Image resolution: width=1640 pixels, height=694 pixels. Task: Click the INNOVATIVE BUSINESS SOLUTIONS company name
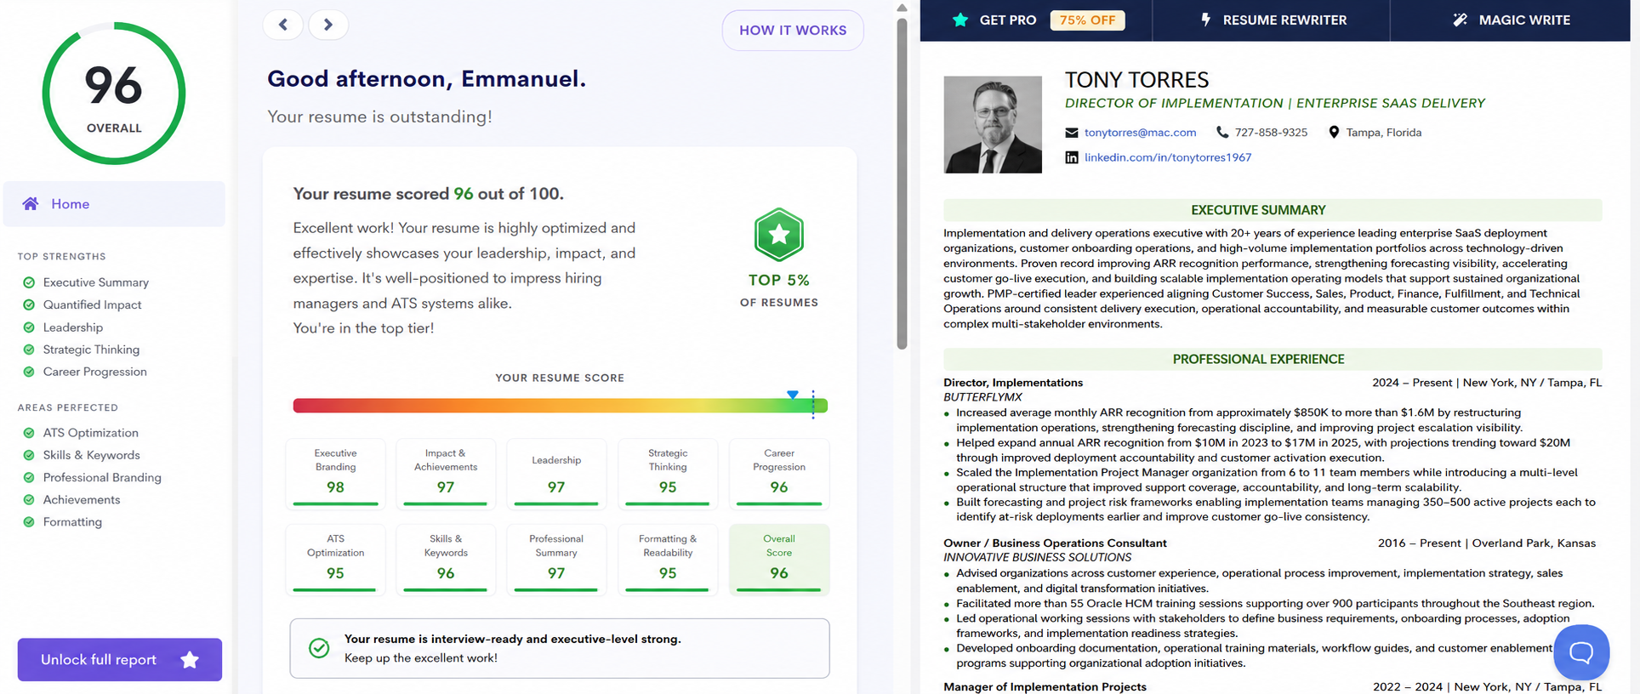coord(1037,557)
